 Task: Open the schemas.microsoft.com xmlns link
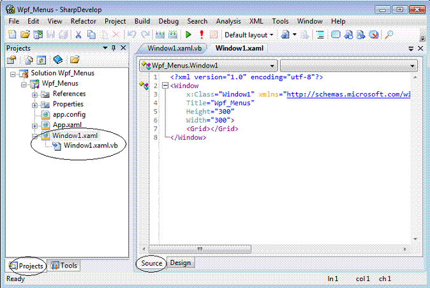pyautogui.click(x=348, y=95)
